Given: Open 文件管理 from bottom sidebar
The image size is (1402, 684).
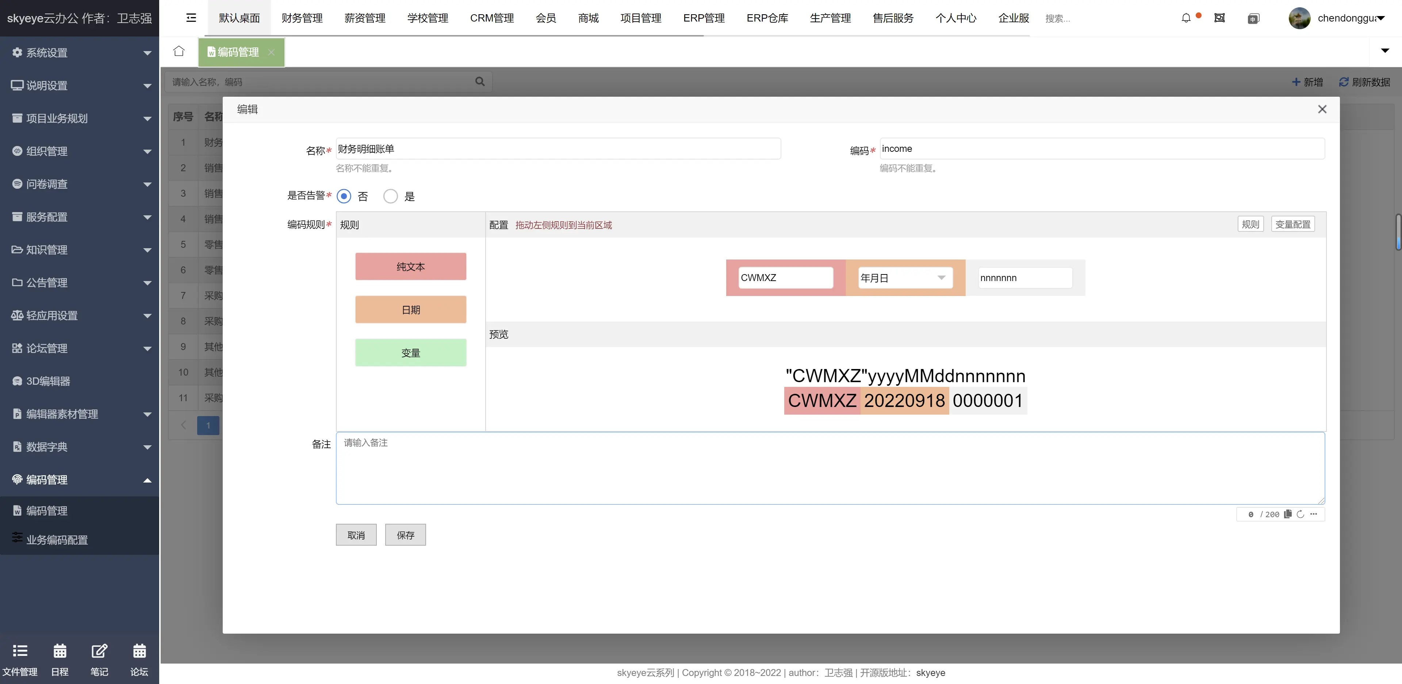Looking at the screenshot, I should click(20, 658).
